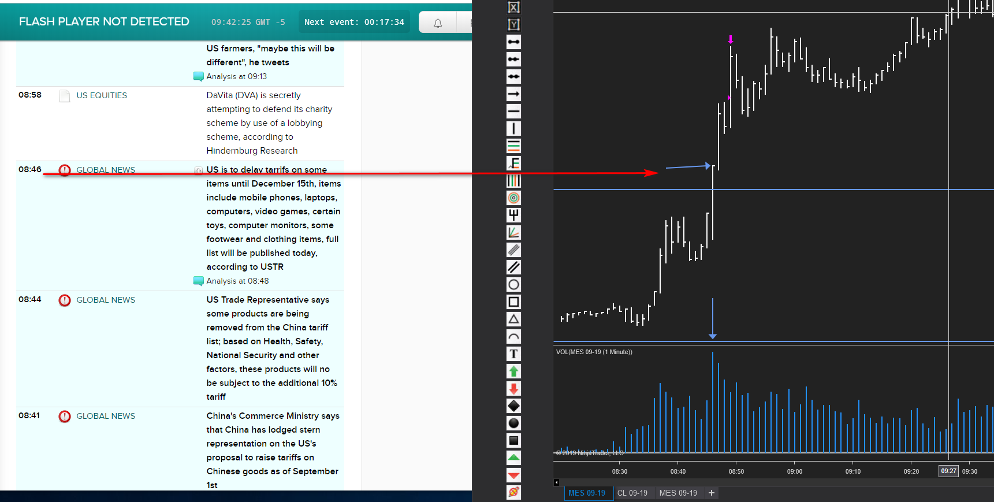This screenshot has width=994, height=502.
Task: Select the square marker tool
Action: (513, 440)
